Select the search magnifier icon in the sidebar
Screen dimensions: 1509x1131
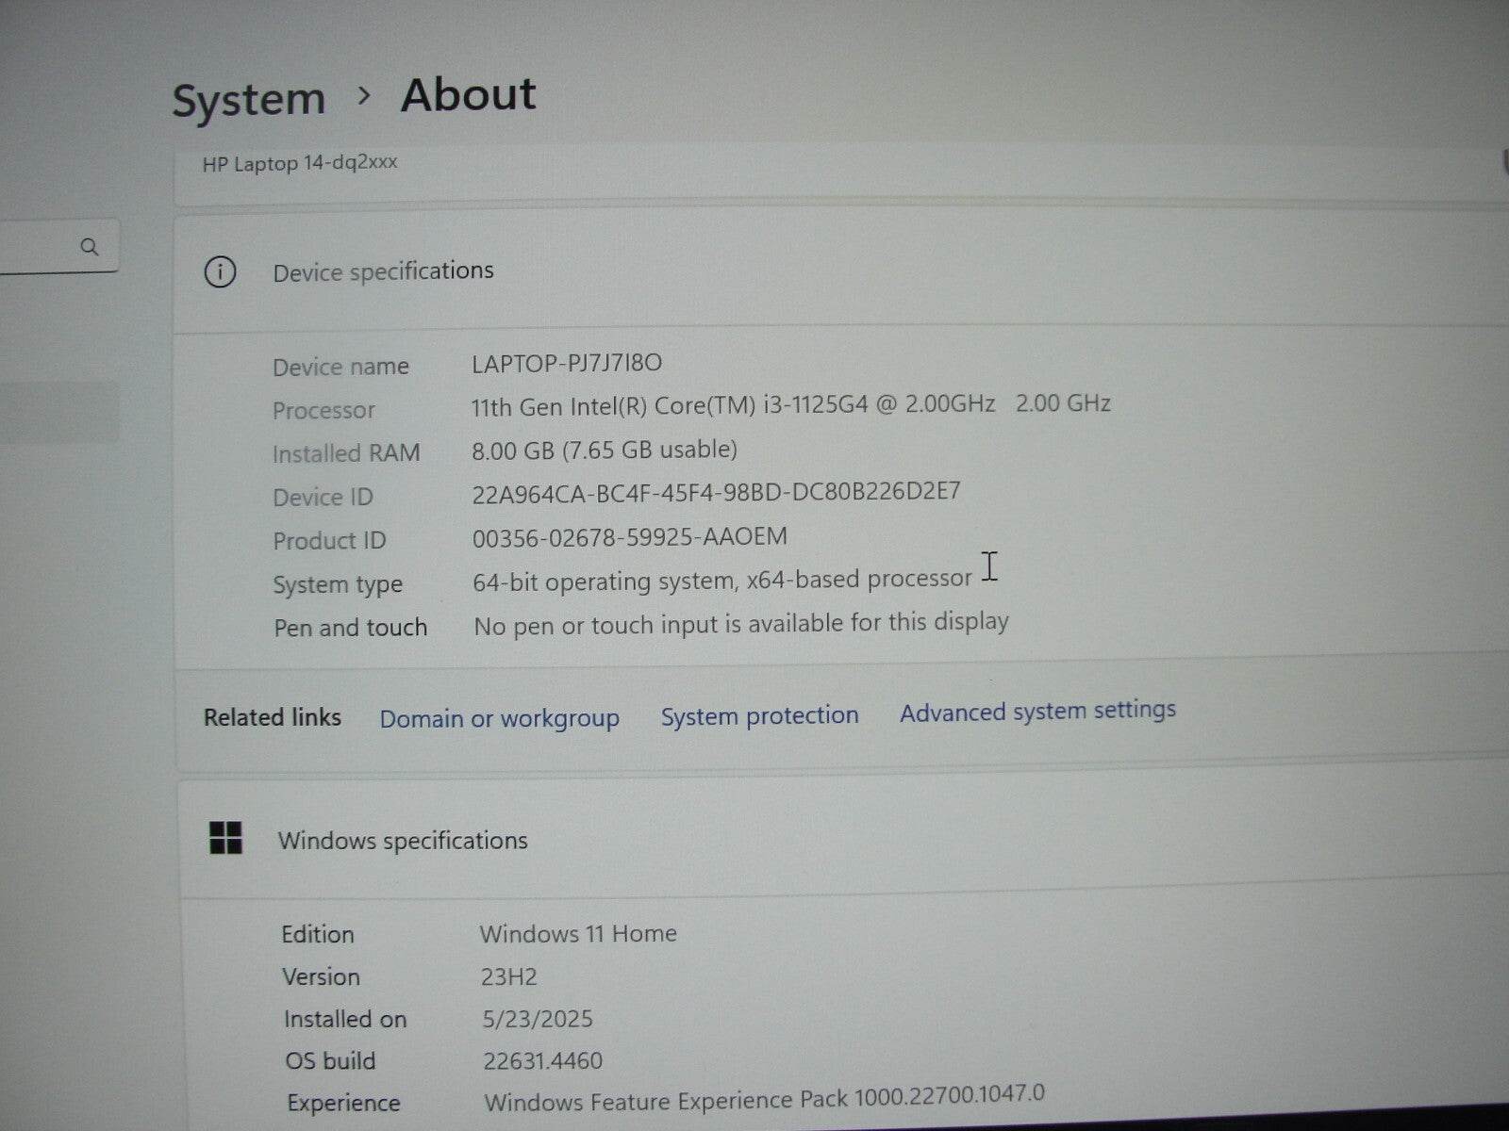pyautogui.click(x=91, y=247)
